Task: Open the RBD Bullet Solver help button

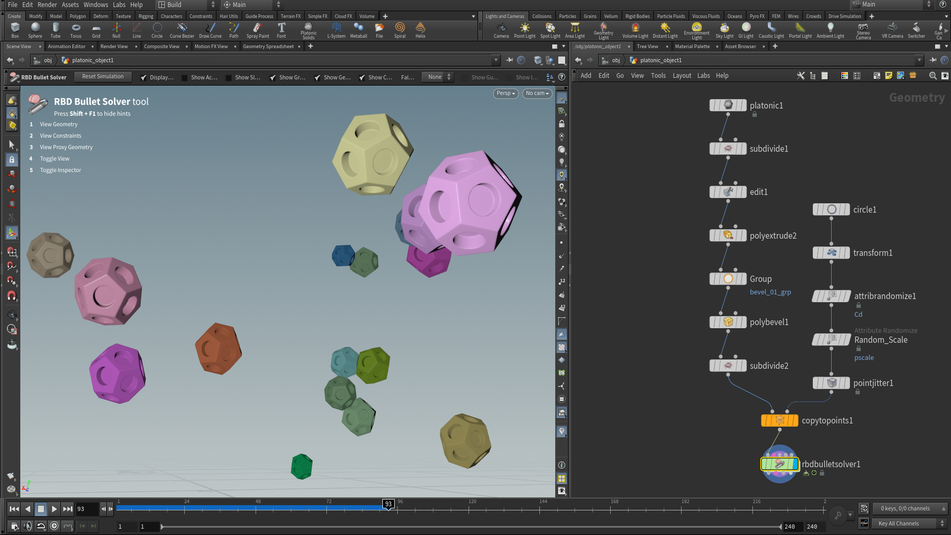Action: click(x=561, y=77)
